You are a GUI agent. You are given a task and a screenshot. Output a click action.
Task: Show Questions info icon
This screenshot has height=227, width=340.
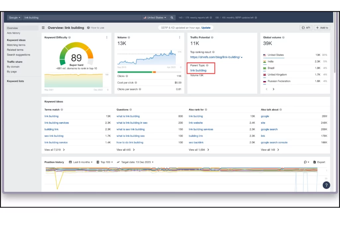(130, 110)
